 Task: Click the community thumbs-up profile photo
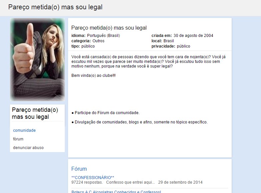(37, 60)
